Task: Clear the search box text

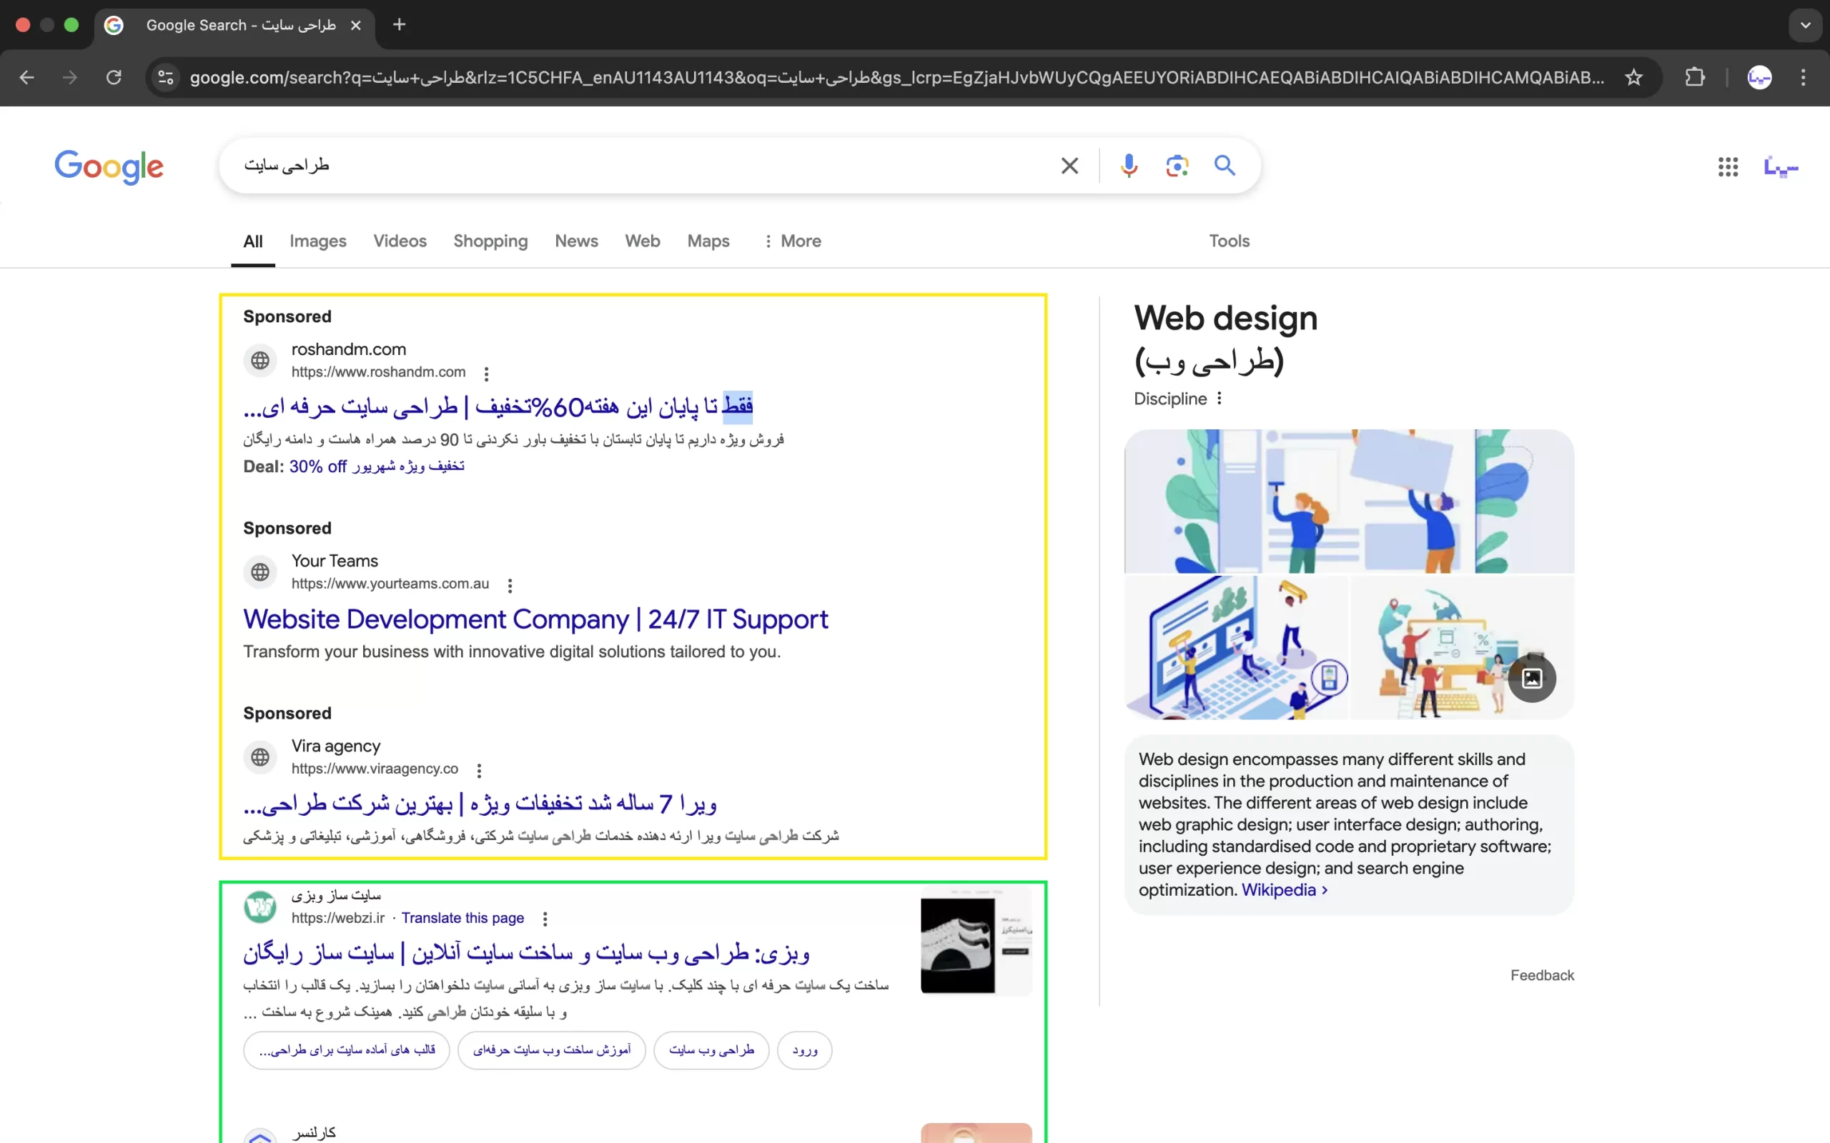Action: pyautogui.click(x=1069, y=166)
